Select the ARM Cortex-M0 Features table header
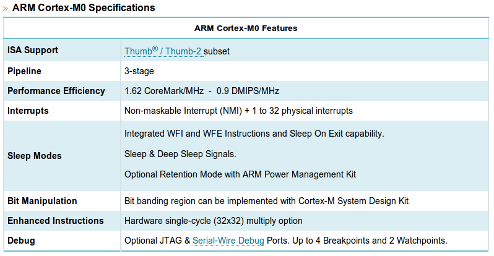The image size is (494, 256). coord(246,28)
